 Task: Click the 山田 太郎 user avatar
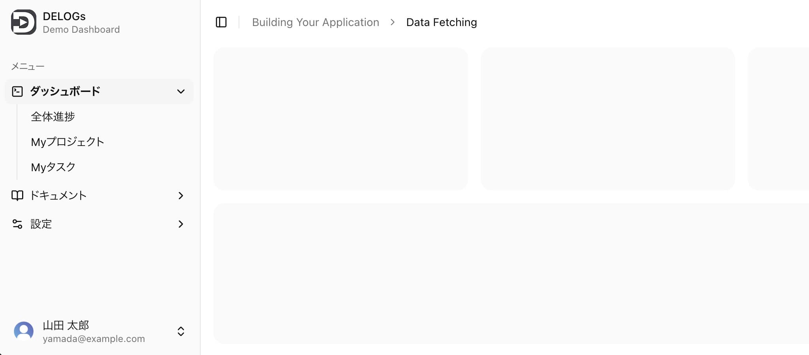(24, 331)
